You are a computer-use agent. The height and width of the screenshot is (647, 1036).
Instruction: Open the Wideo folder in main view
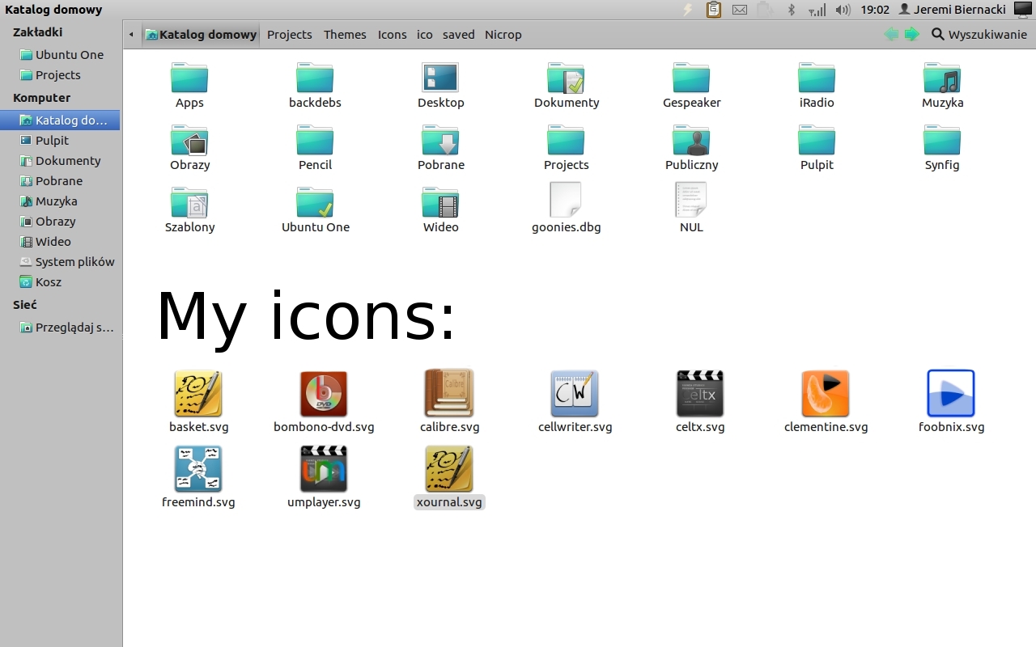pyautogui.click(x=440, y=203)
